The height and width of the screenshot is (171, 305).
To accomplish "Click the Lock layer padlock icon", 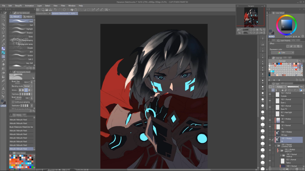I will pos(283,90).
